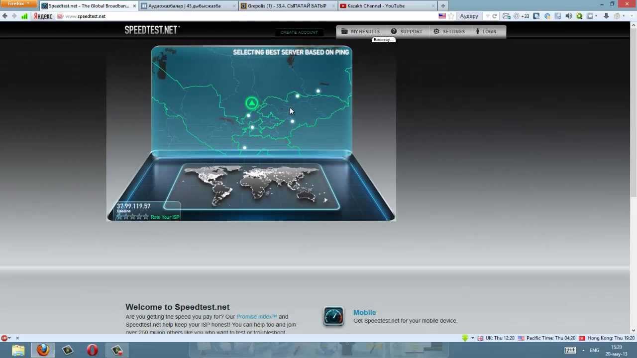Click the world map thumbnail

251,186
